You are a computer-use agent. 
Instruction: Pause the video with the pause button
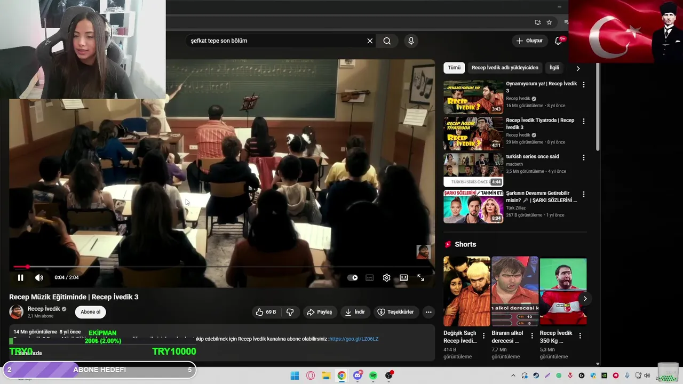[20, 278]
